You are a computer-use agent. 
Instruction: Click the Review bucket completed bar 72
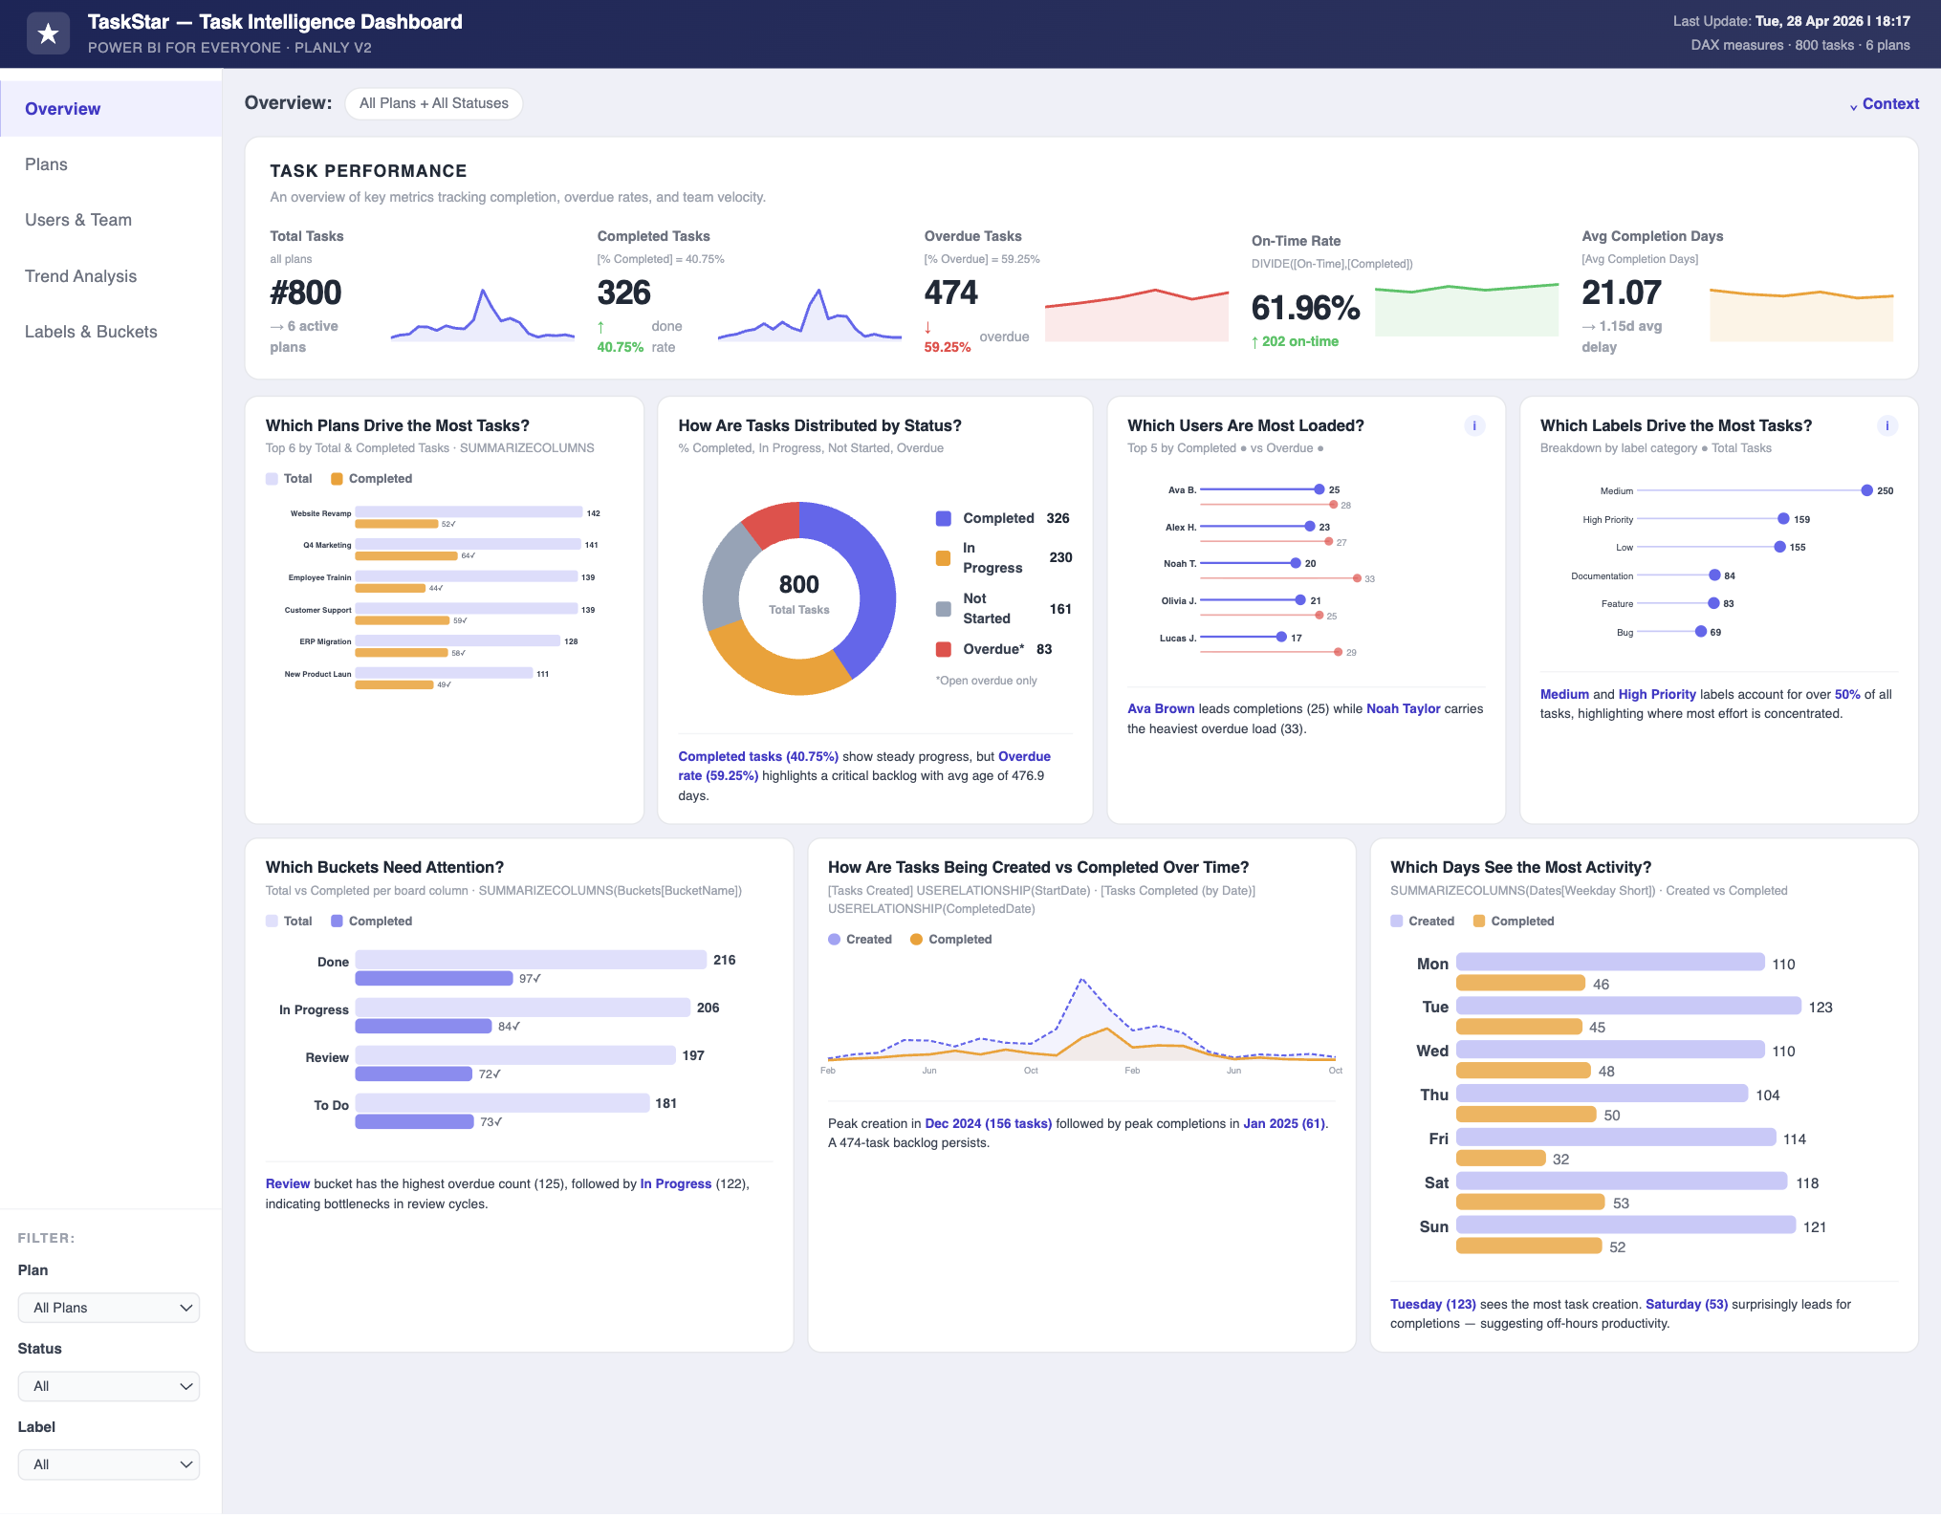coord(414,1074)
